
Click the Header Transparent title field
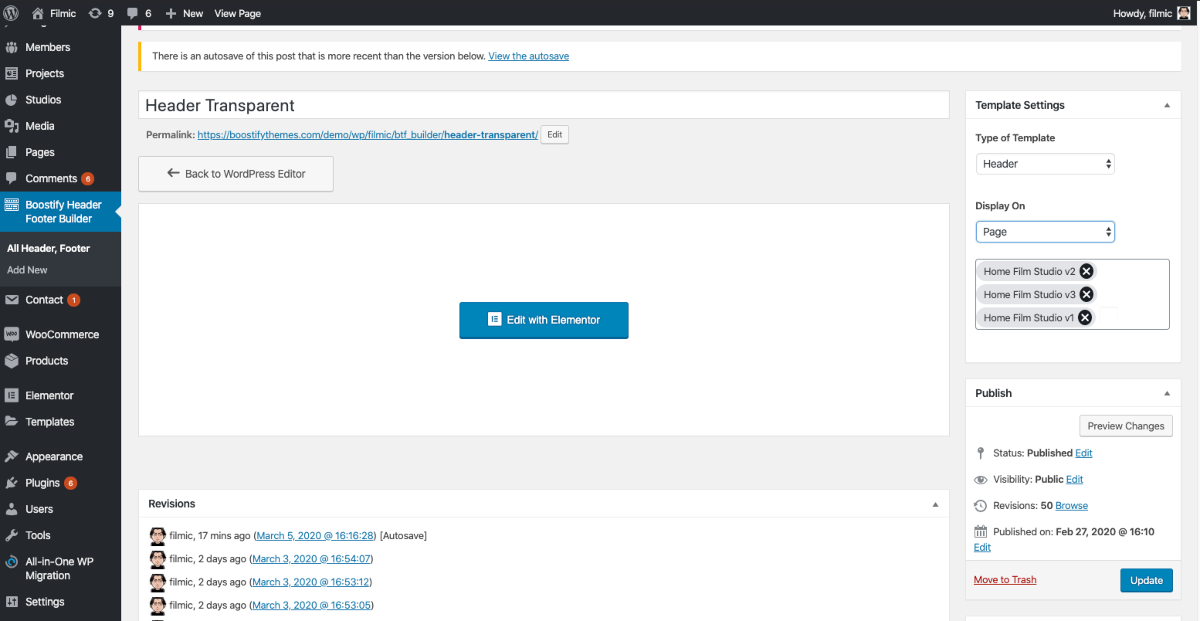point(544,105)
